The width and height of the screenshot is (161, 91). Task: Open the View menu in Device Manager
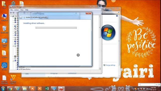click(22, 10)
